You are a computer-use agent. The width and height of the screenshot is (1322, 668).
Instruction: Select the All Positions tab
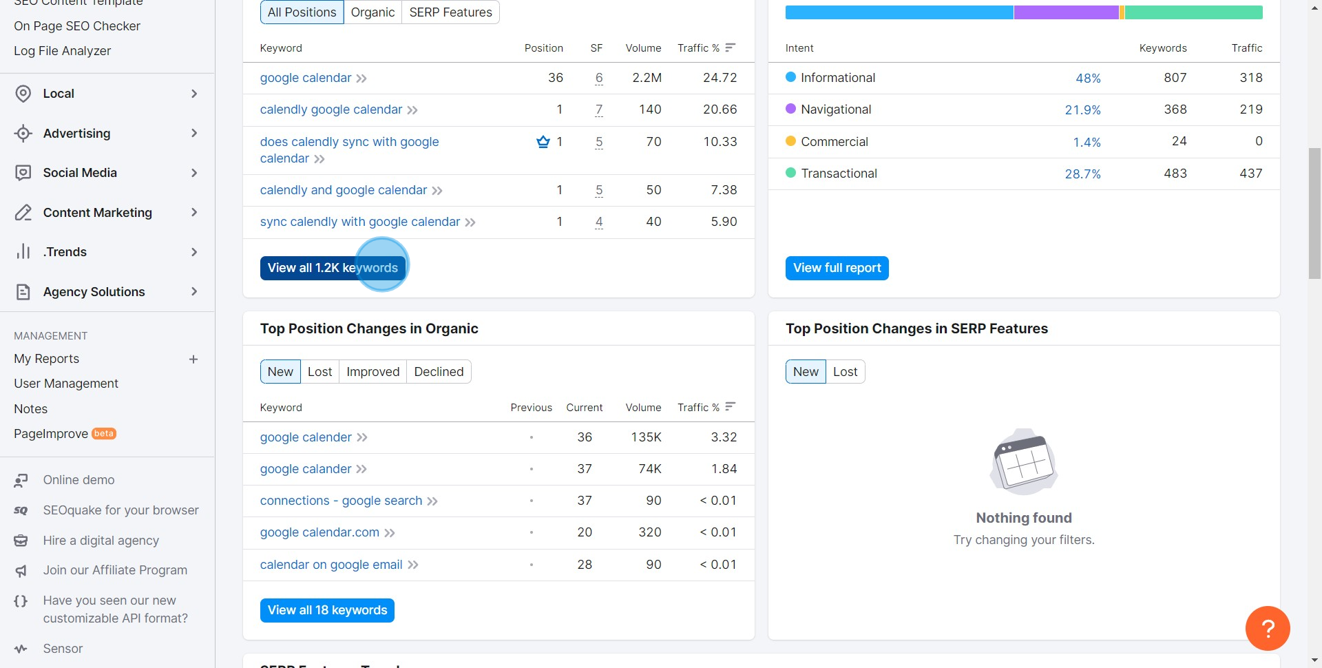point(302,12)
